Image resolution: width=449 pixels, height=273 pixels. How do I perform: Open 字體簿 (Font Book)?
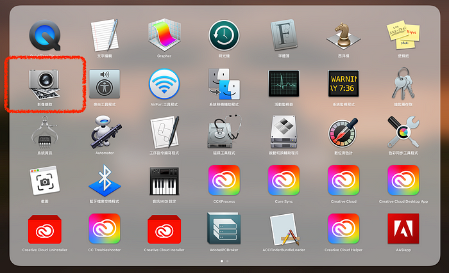[284, 35]
